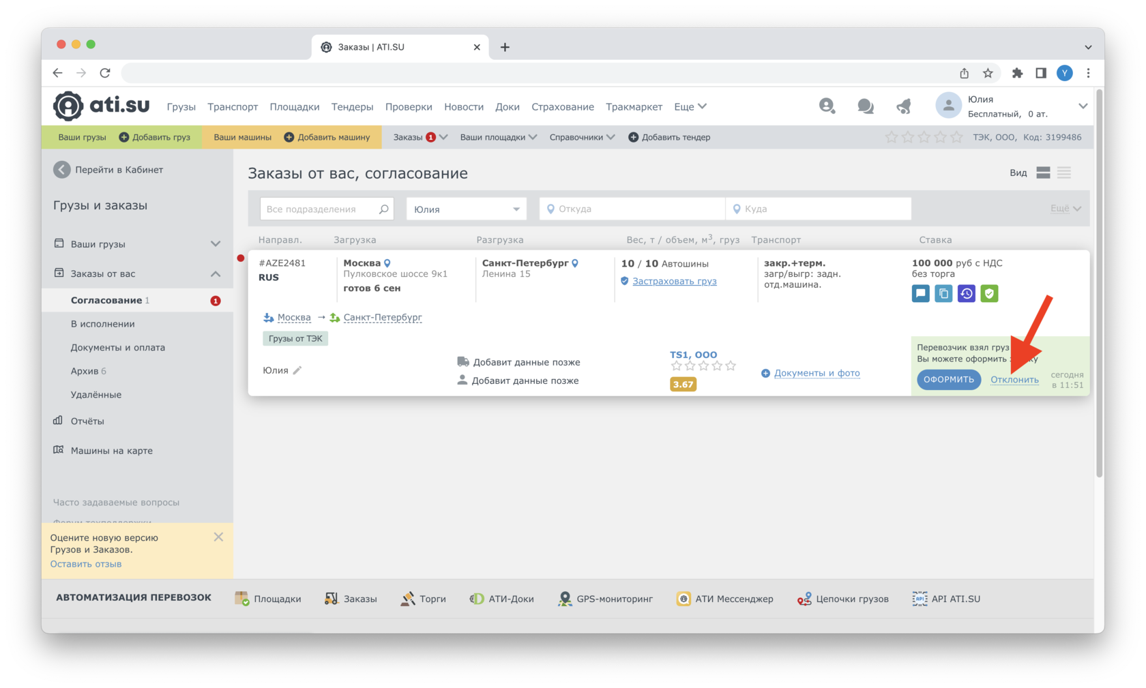The height and width of the screenshot is (688, 1146).
Task: Click the Все подразделения search field
Action: click(327, 209)
